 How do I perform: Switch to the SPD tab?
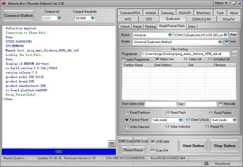pos(149,19)
